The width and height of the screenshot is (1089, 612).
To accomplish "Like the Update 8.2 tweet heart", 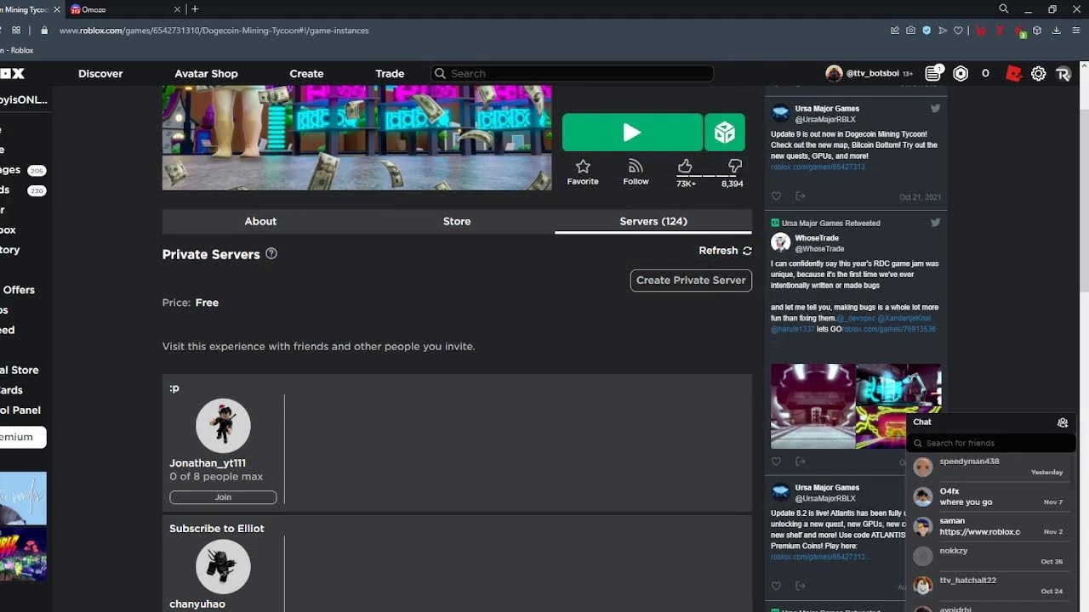I will pos(776,586).
